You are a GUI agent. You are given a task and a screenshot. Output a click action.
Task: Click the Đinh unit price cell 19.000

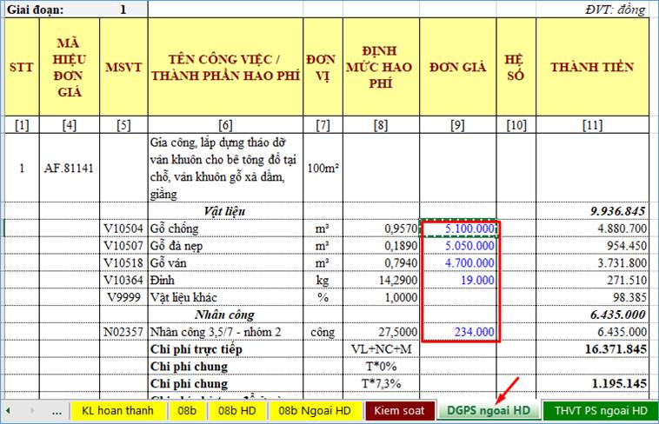click(x=459, y=280)
